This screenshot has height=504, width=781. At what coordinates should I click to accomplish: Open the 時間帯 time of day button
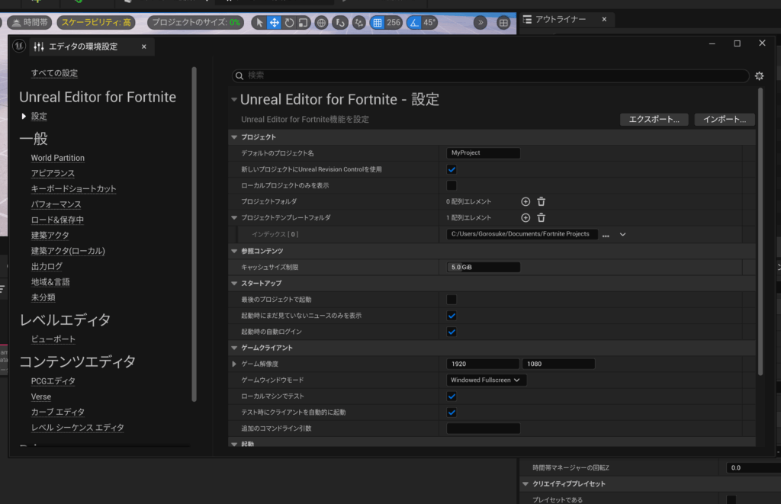tap(30, 22)
